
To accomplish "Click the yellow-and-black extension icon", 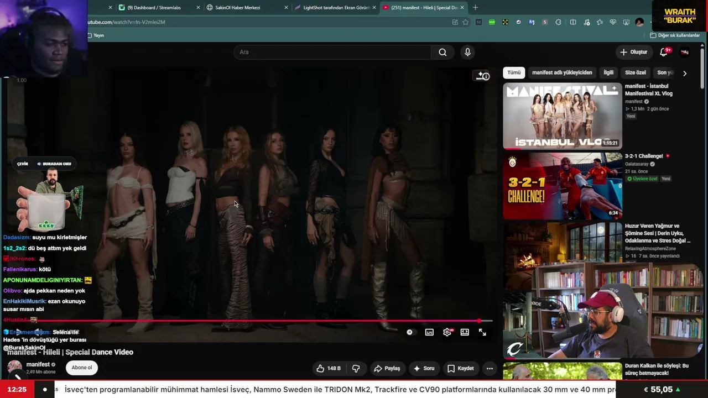I will click(505, 22).
